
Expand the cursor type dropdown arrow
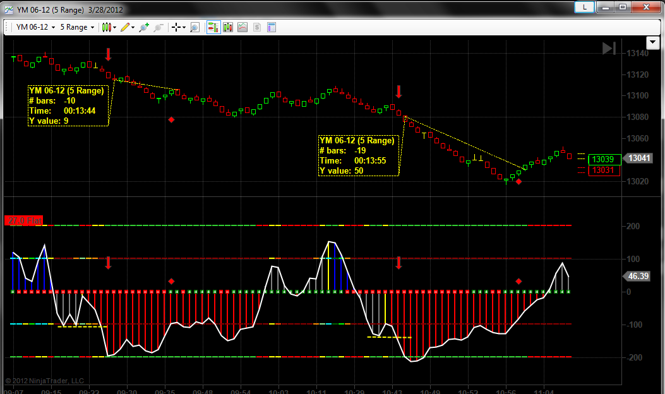pyautogui.click(x=184, y=28)
